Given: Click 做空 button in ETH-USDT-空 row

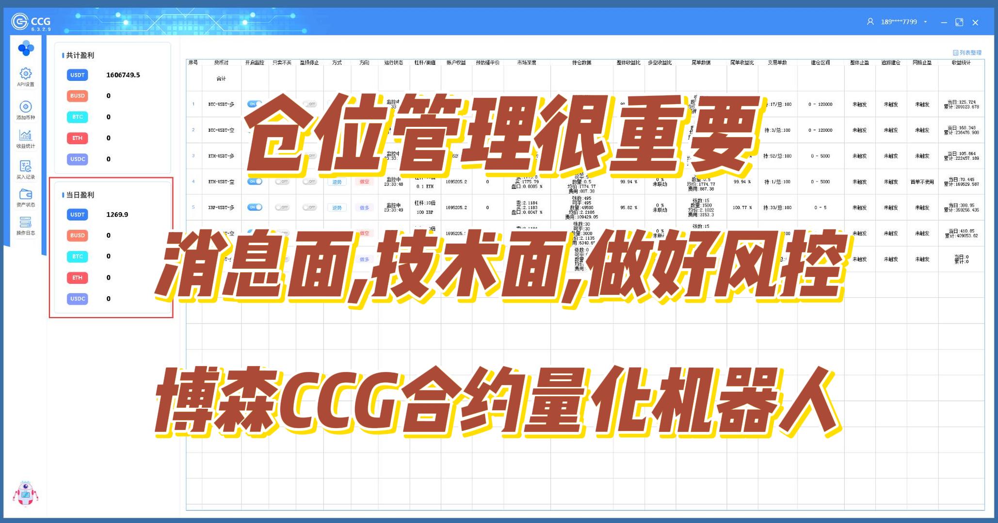Looking at the screenshot, I should 364,182.
